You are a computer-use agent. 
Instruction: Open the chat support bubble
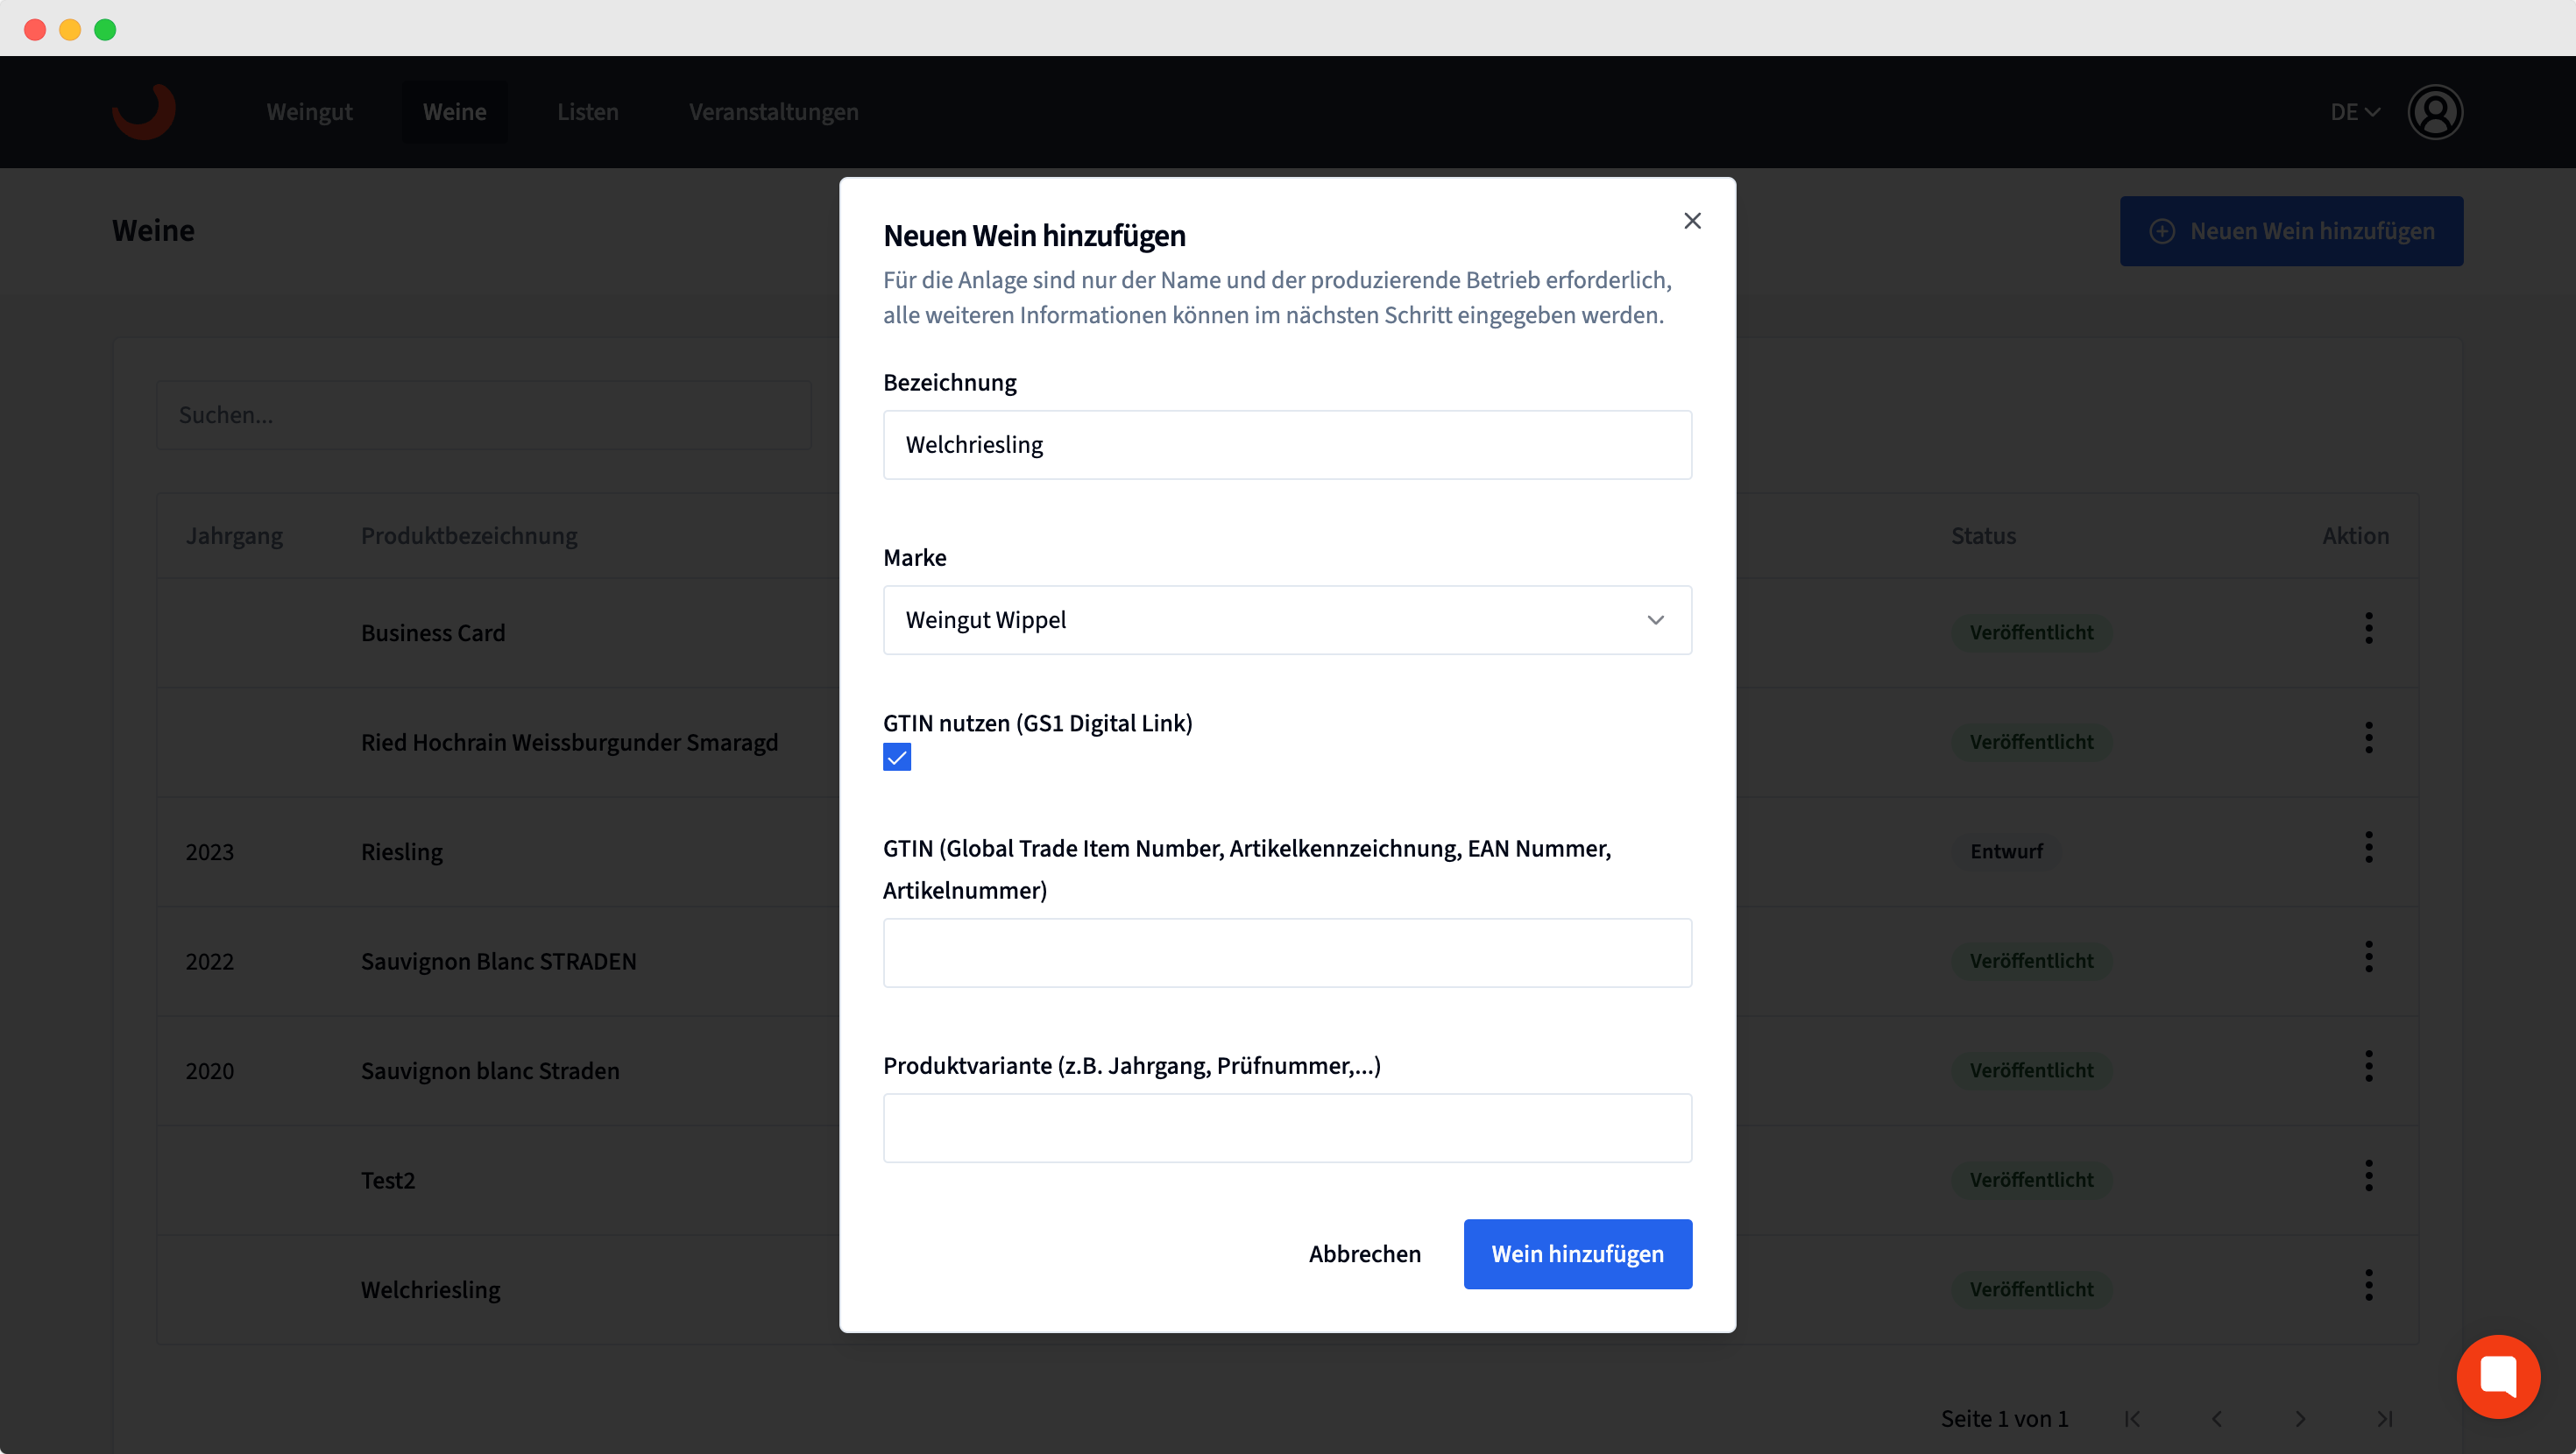pyautogui.click(x=2498, y=1377)
